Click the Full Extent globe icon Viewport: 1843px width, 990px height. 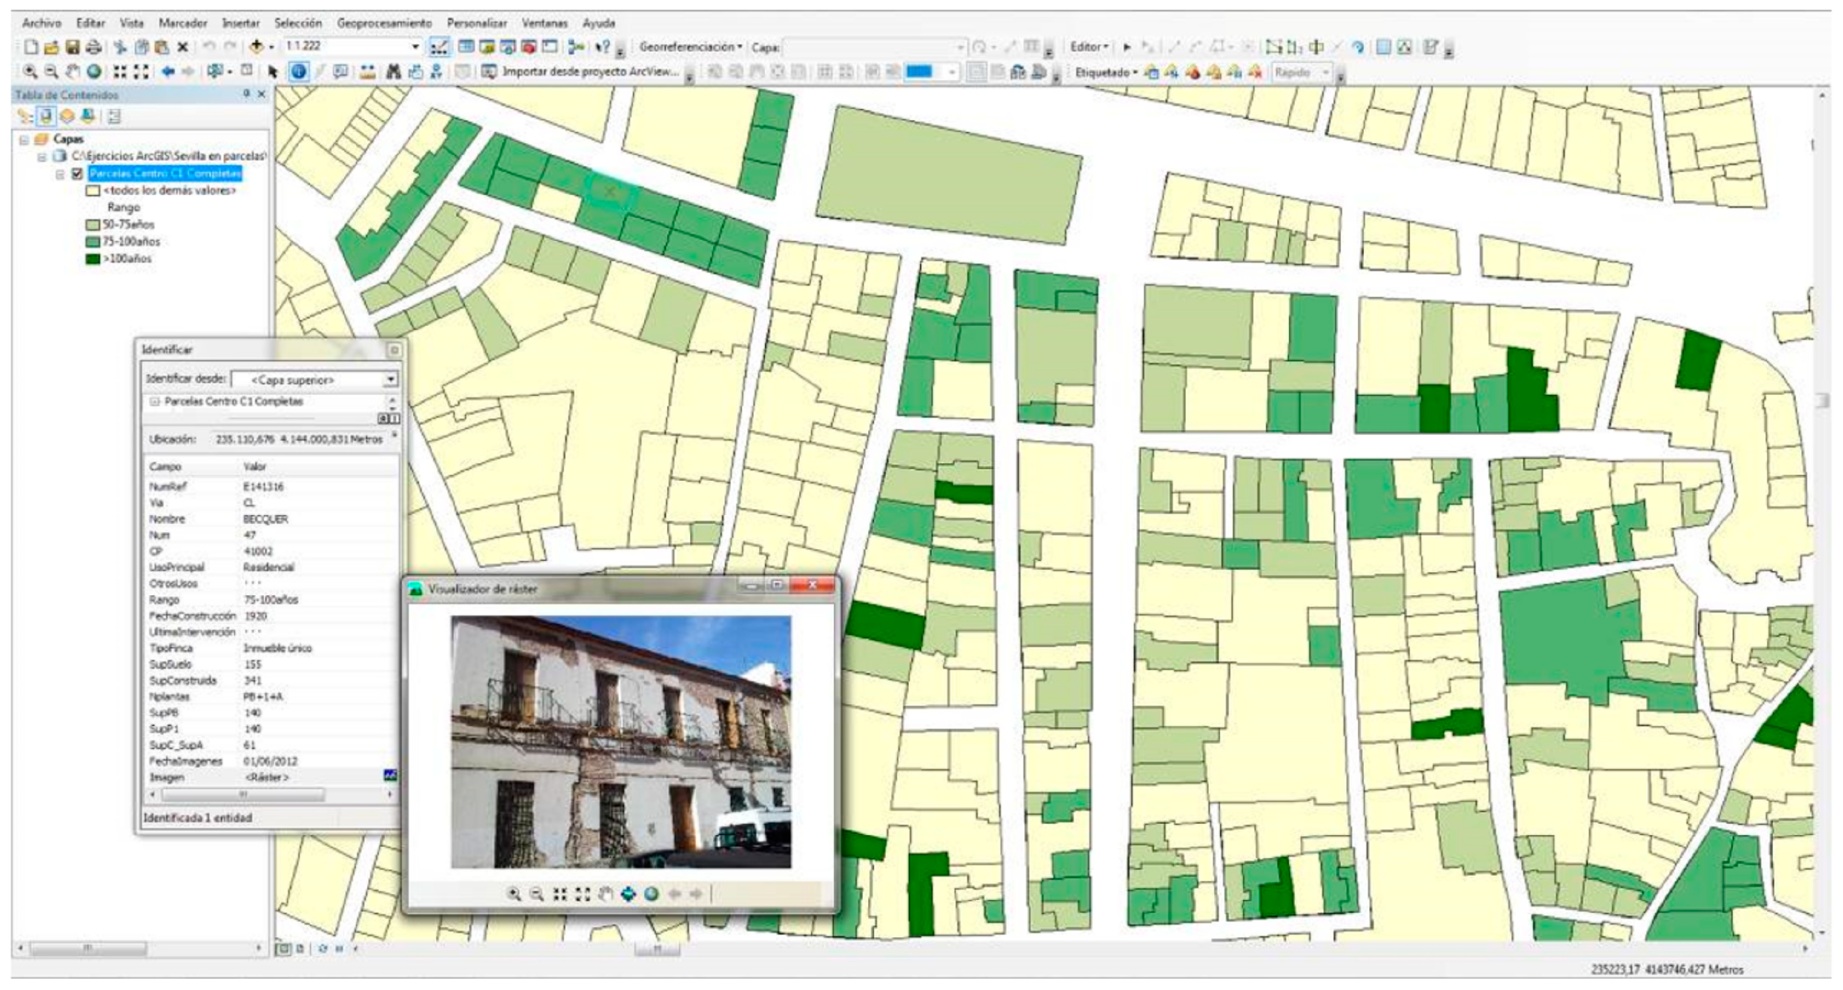tap(94, 72)
